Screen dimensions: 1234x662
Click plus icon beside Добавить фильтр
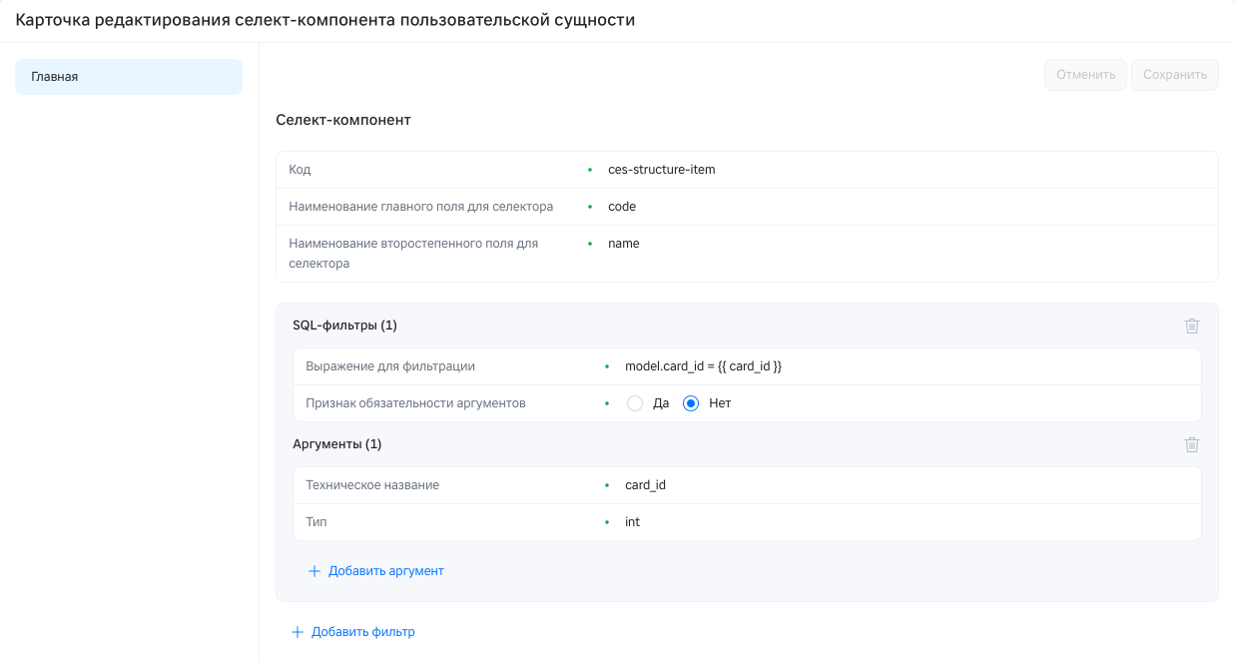pyautogui.click(x=298, y=632)
